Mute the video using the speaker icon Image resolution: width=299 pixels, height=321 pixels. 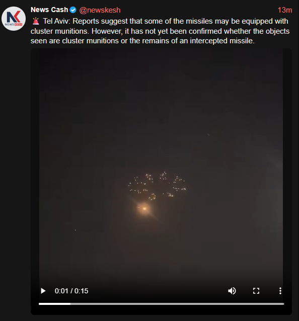click(x=232, y=291)
